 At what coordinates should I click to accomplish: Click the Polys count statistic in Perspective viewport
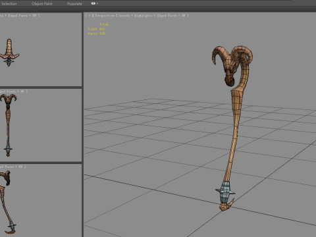(x=97, y=29)
